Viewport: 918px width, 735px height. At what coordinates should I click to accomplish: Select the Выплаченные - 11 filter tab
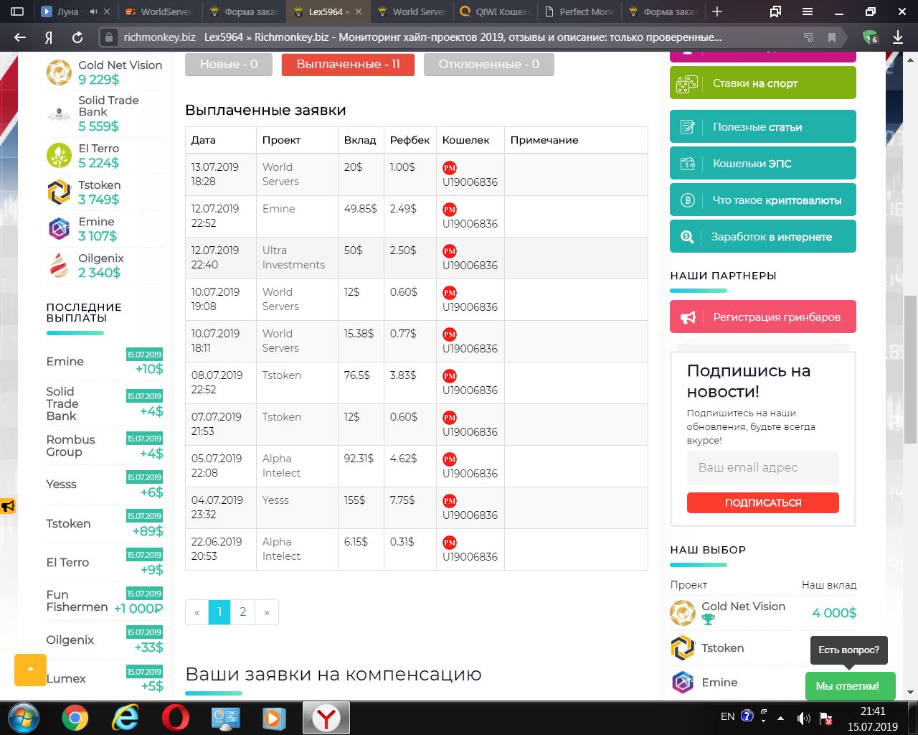[349, 64]
